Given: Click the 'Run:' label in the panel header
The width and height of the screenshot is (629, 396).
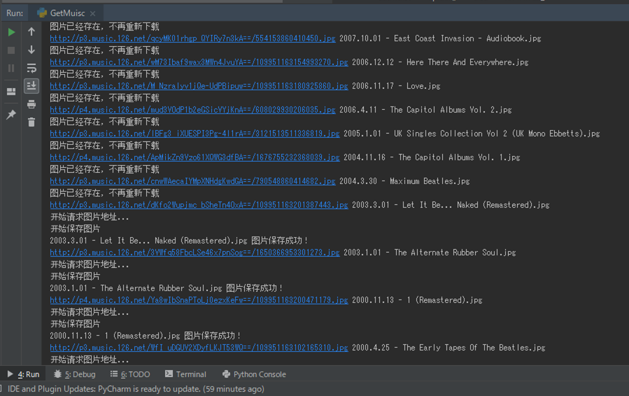Looking at the screenshot, I should pyautogui.click(x=15, y=13).
